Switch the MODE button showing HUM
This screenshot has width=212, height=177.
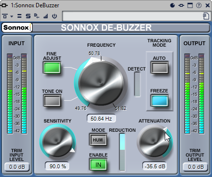98,140
